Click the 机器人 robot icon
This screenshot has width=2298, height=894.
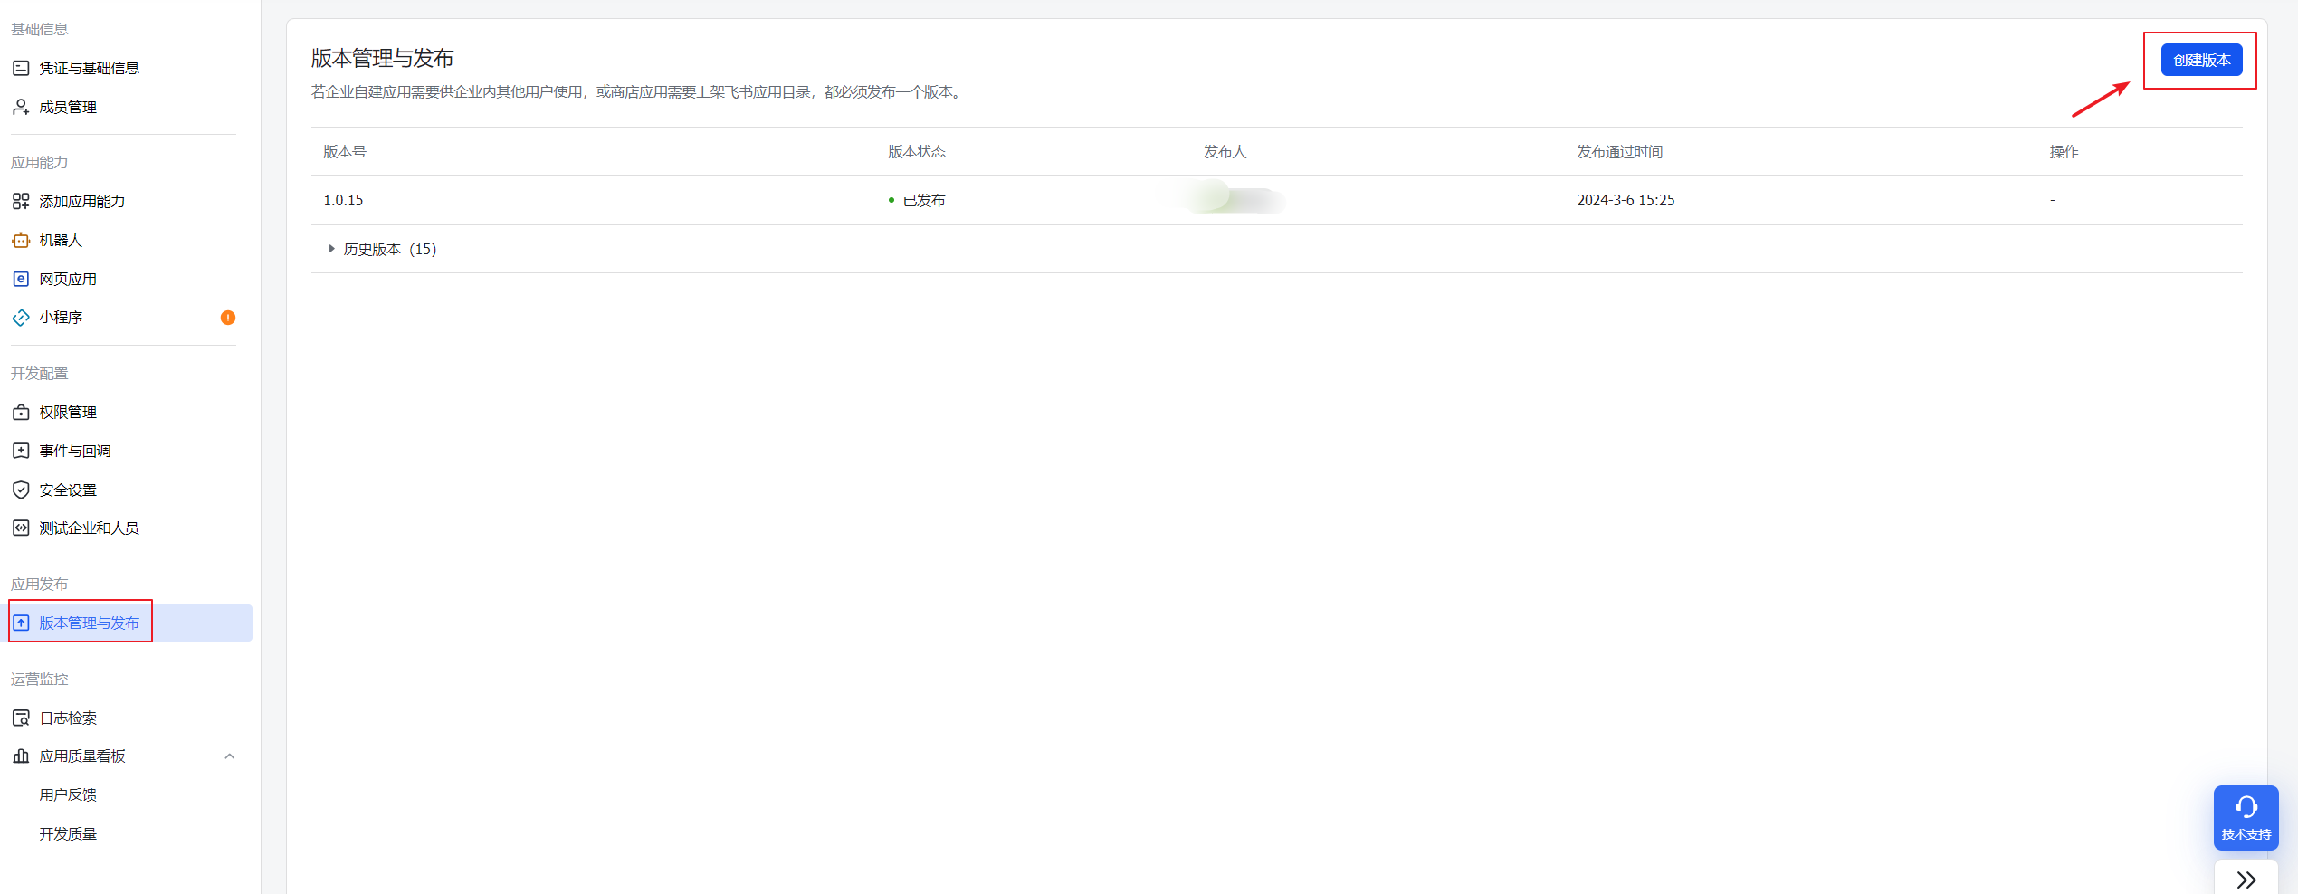tap(21, 240)
